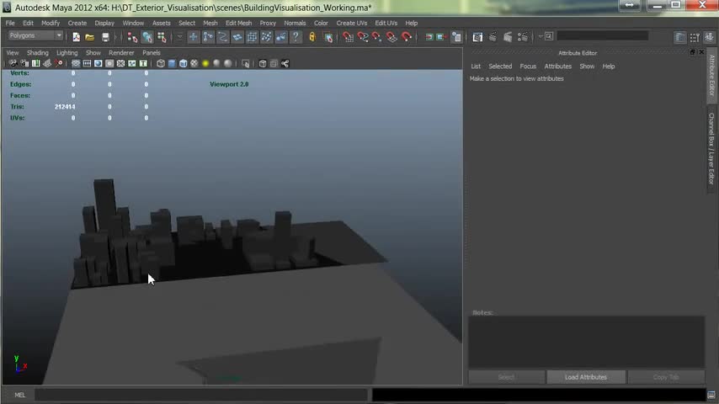Toggle the joints selection mask
The height and width of the screenshot is (404, 719).
(208, 37)
